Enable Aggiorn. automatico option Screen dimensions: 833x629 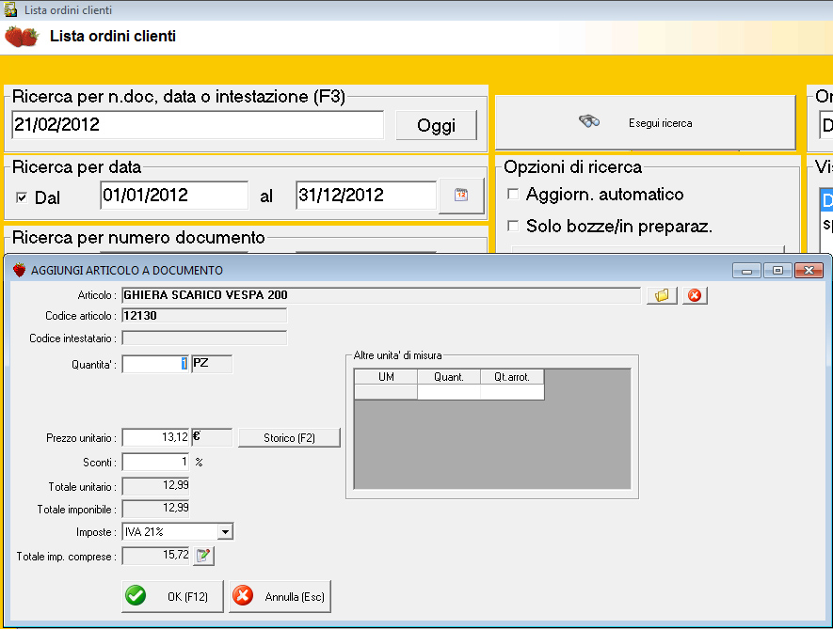tap(513, 195)
